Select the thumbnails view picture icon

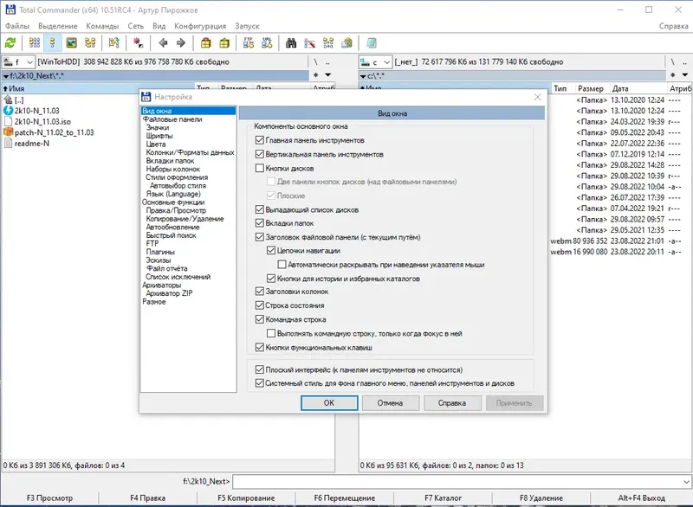click(71, 42)
